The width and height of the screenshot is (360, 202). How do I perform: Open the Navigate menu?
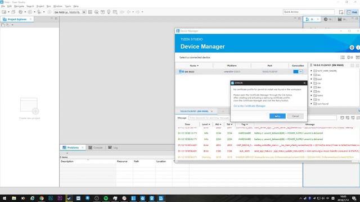click(x=19, y=6)
